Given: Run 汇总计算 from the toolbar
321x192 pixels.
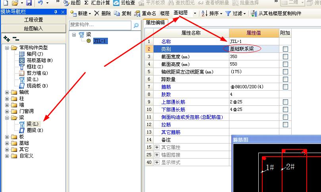Looking at the screenshot, I should click(97, 3).
